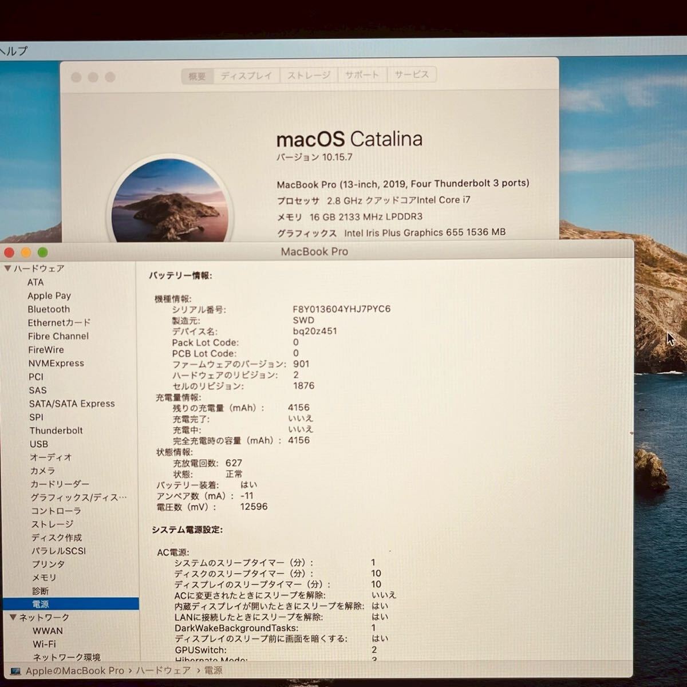Viewport: 687px width, 687px height.
Task: Click manufacturer value SWD
Action: 303,320
